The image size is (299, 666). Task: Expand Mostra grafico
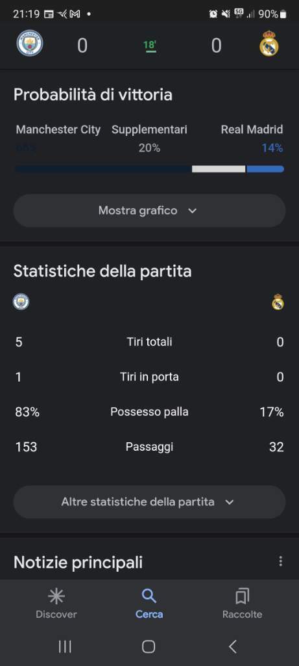149,211
